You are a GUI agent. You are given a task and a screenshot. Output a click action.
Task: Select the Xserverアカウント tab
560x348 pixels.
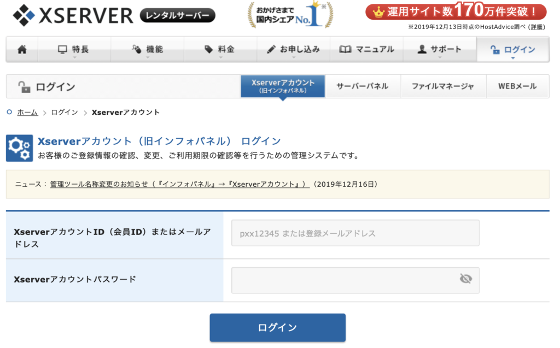(x=283, y=86)
